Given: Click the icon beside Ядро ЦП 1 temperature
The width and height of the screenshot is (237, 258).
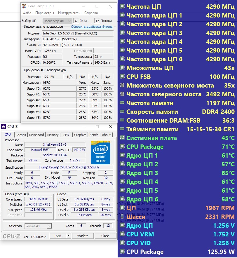Looking at the screenshot, I should (x=122, y=155).
